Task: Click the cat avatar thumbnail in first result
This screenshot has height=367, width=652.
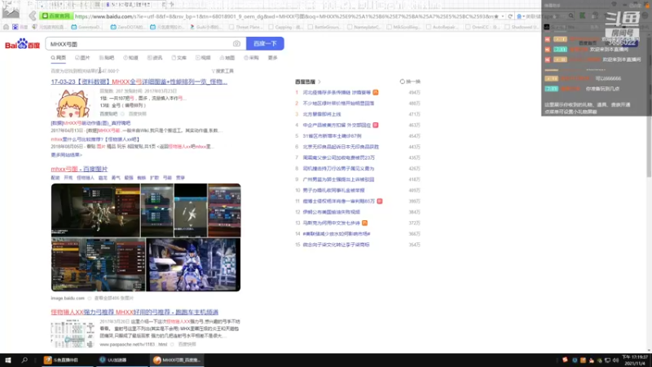Action: (x=73, y=104)
